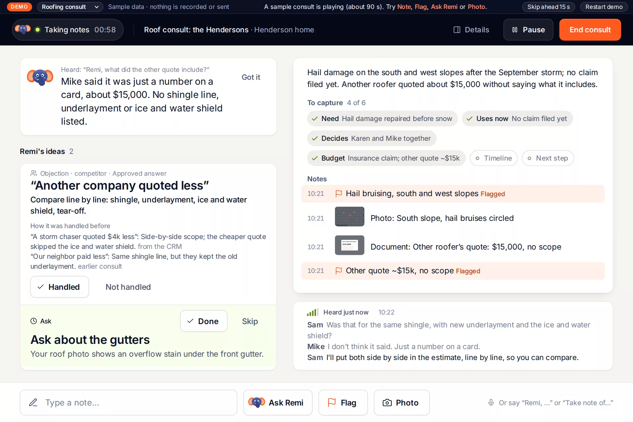This screenshot has width=633, height=422.
Task: Click the "earlier consult" source link
Action: coord(100,266)
